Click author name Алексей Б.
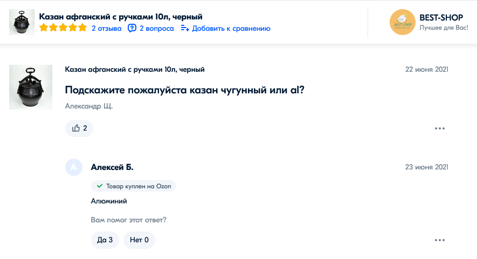The height and width of the screenshot is (259, 477). pos(112,167)
